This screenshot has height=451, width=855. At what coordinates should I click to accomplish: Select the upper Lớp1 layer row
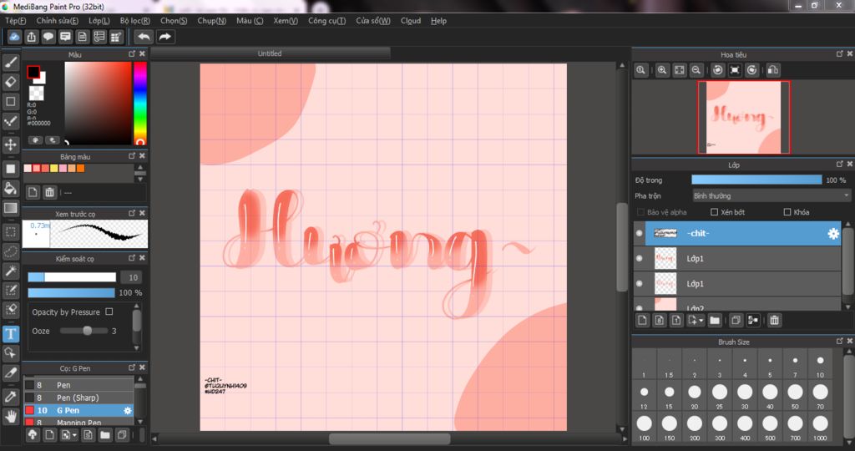pyautogui.click(x=737, y=259)
